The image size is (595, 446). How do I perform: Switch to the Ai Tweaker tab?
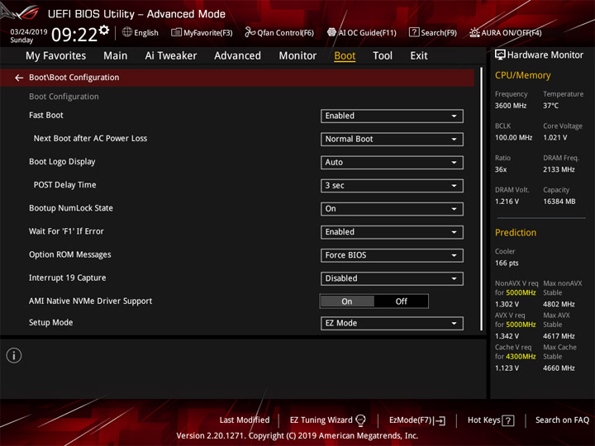pos(171,56)
